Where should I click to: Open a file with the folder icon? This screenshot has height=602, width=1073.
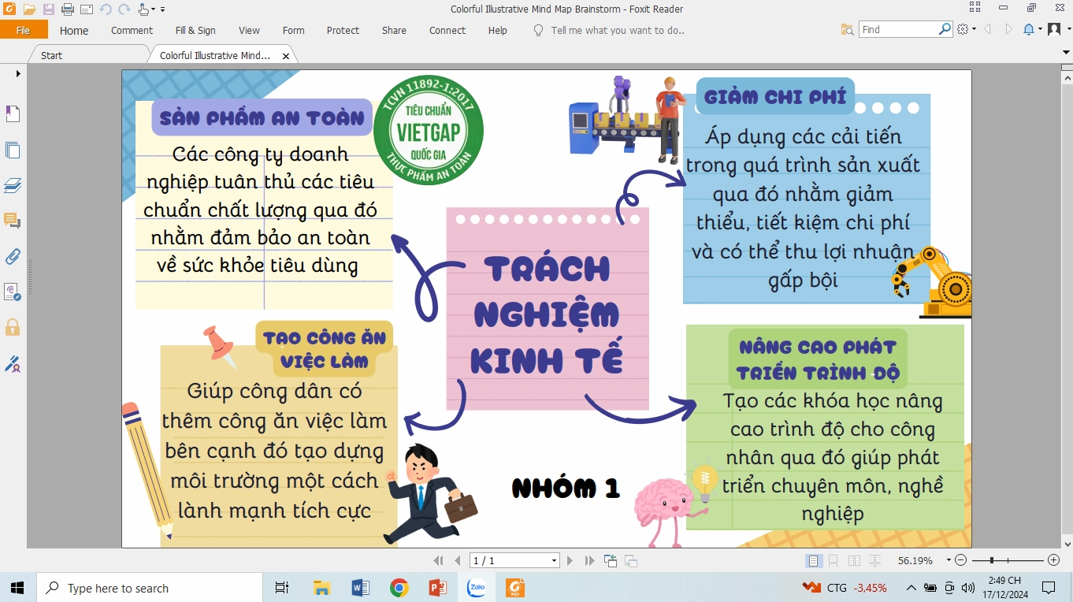click(x=29, y=9)
